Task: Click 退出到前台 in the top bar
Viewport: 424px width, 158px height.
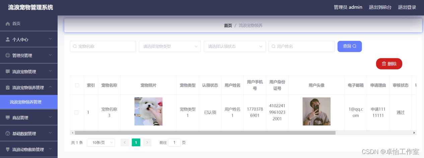Action: (380, 7)
